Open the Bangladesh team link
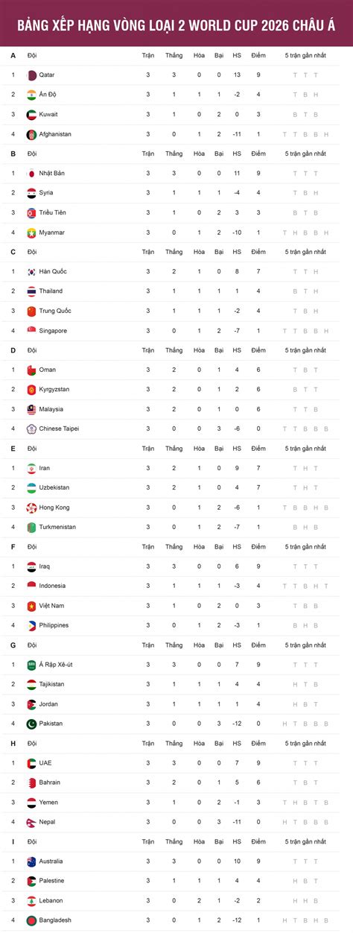The width and height of the screenshot is (353, 933). (x=55, y=920)
